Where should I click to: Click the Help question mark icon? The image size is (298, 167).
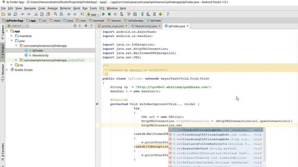click(168, 14)
